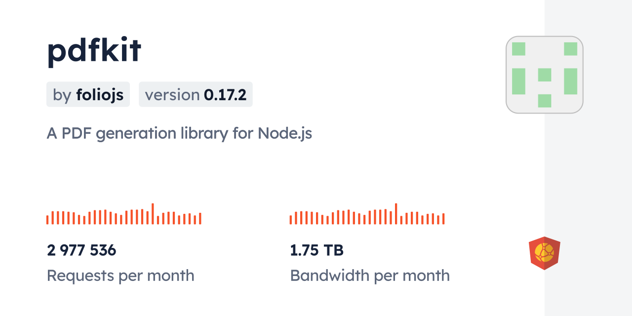The height and width of the screenshot is (316, 632).
Task: Click the tallest bar in the requests chart
Action: (153, 214)
